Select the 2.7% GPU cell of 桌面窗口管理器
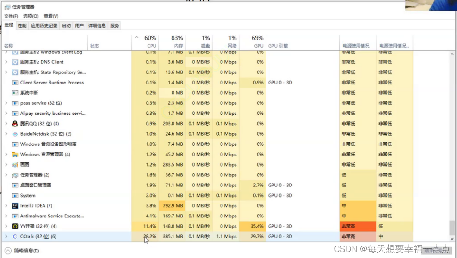The image size is (457, 258). click(x=253, y=185)
